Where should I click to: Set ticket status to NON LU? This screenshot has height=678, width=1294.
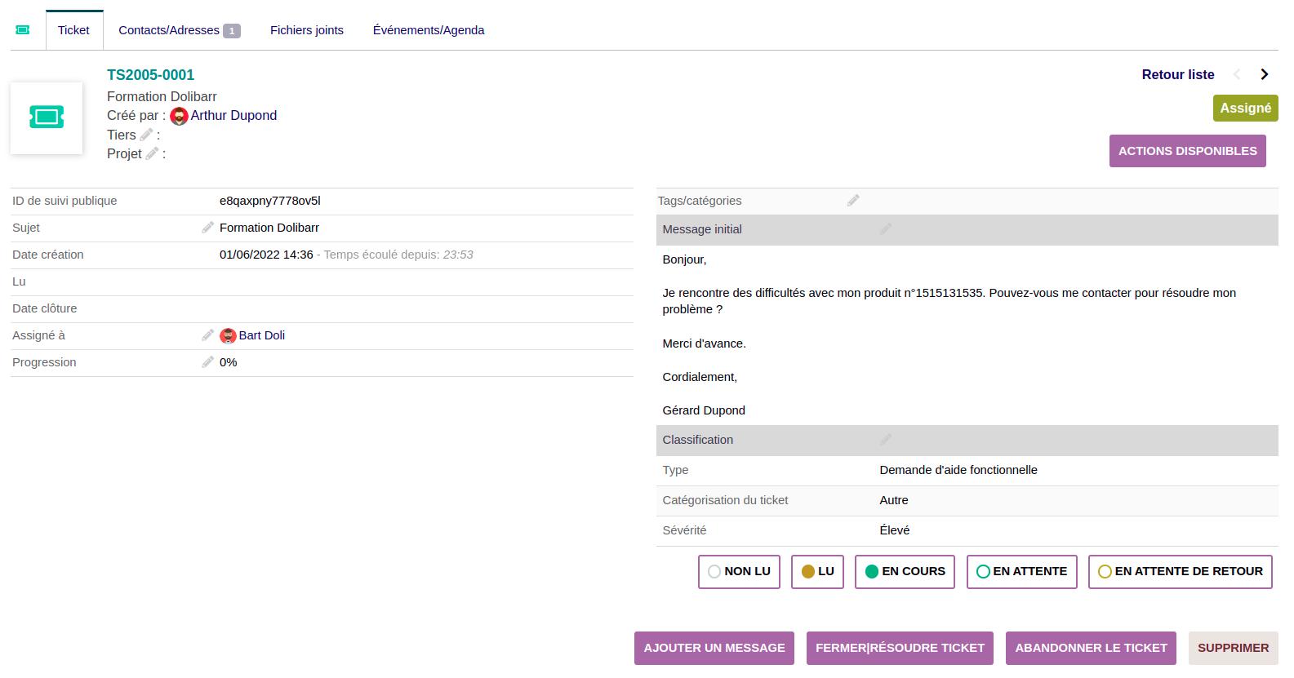click(740, 572)
